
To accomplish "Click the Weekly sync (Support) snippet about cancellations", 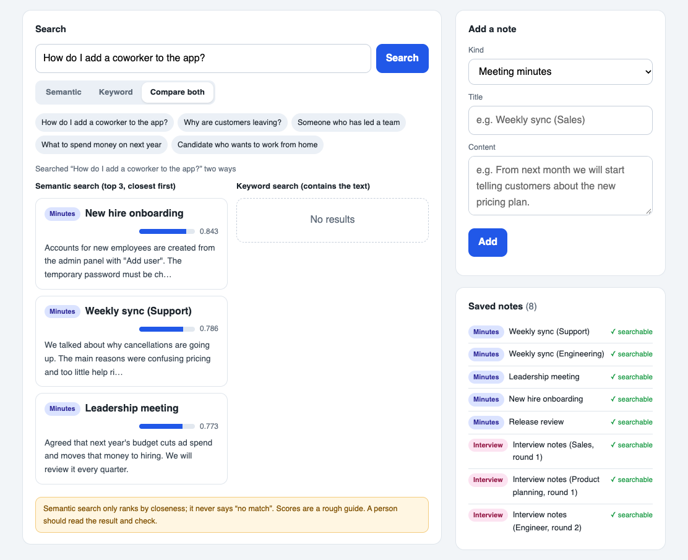I will 127,358.
